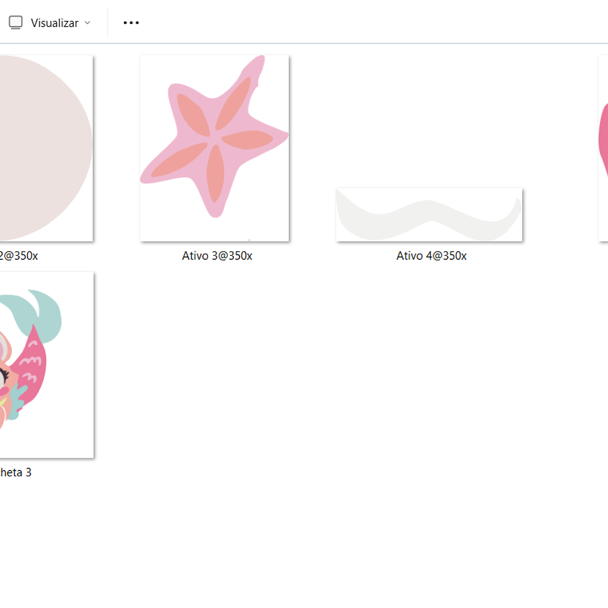Click empty space below files to deselect
The width and height of the screenshot is (608, 608).
[x=304, y=541]
